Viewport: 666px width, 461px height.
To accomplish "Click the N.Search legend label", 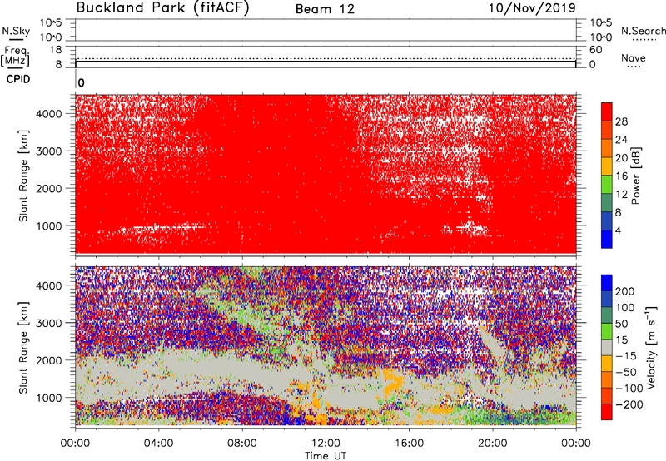I will (x=643, y=31).
